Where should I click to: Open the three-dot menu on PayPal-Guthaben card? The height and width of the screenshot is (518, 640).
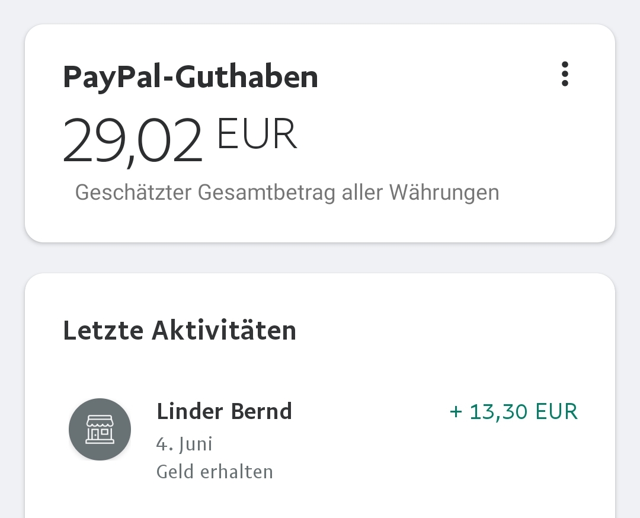565,74
